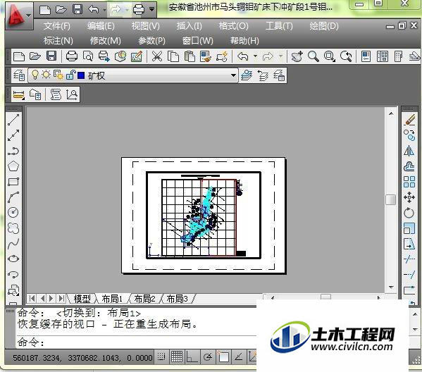Click the Layer Previous icon
Image resolution: width=422 pixels, height=372 pixels.
tap(263, 75)
